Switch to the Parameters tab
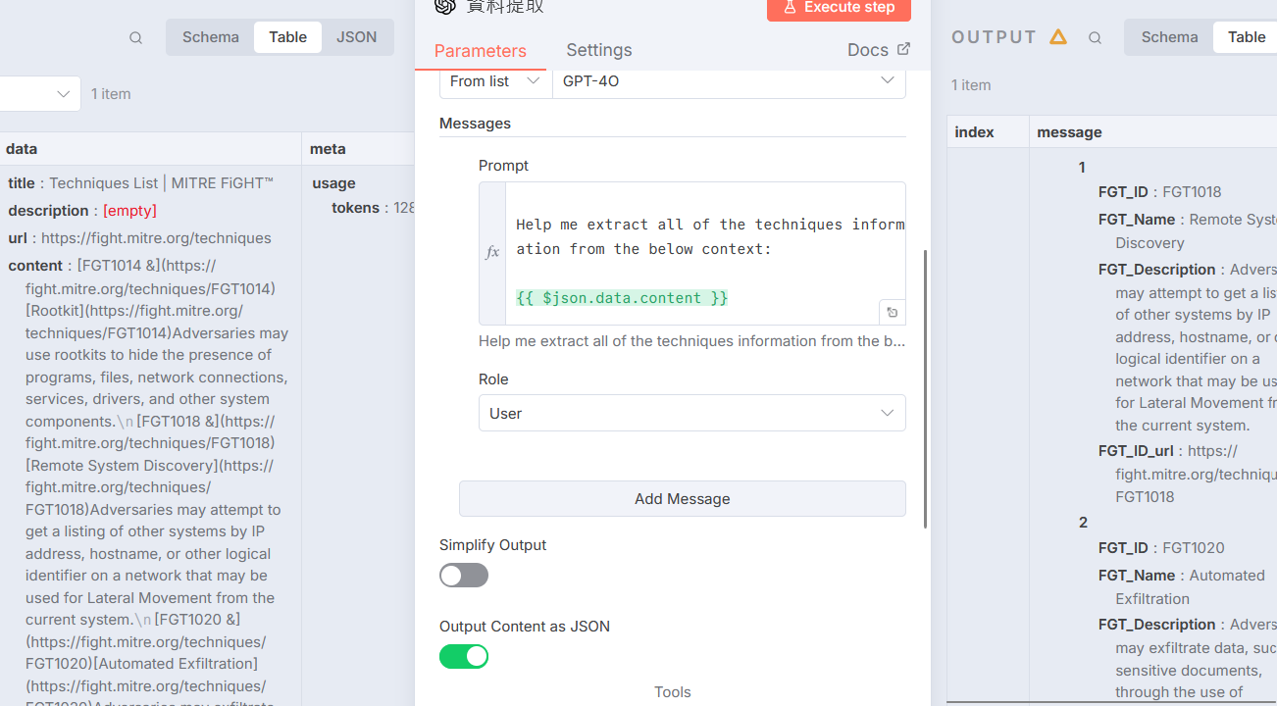This screenshot has width=1277, height=706. click(481, 50)
